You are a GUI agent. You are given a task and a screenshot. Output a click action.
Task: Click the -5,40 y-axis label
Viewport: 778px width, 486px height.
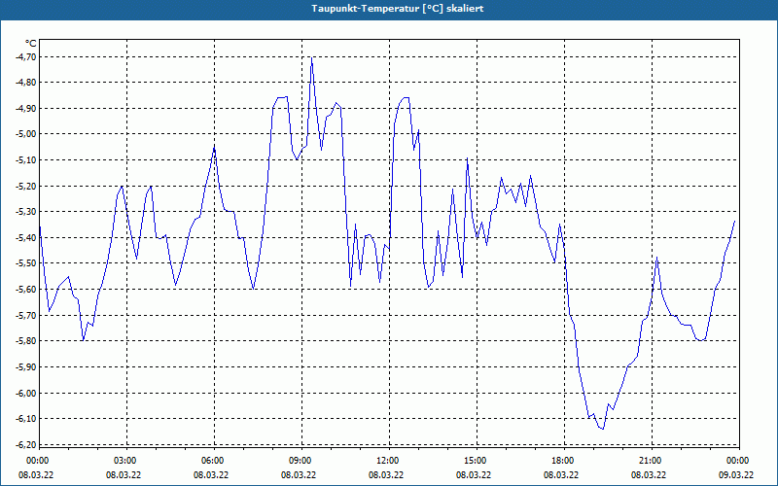pyautogui.click(x=26, y=237)
